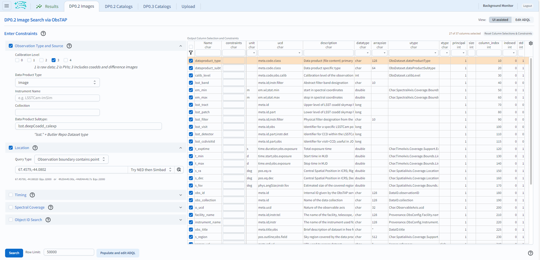The width and height of the screenshot is (540, 260).
Task: Open the table options gear icon
Action: click(x=531, y=43)
